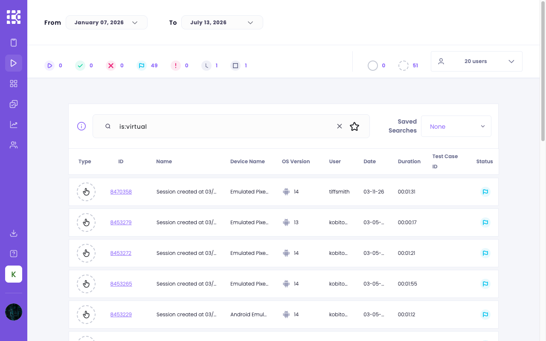
Task: Open the Saved Searches None dropdown
Action: (x=456, y=126)
